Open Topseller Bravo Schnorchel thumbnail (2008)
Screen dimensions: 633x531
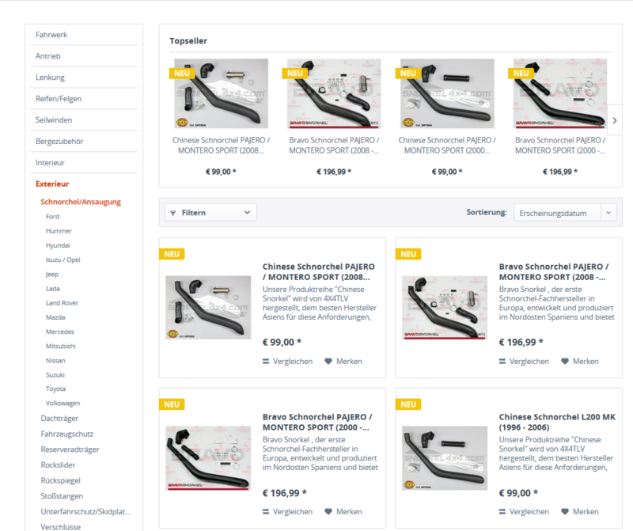(334, 93)
